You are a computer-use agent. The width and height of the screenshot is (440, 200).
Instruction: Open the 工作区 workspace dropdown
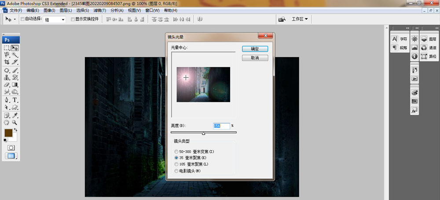[300, 19]
